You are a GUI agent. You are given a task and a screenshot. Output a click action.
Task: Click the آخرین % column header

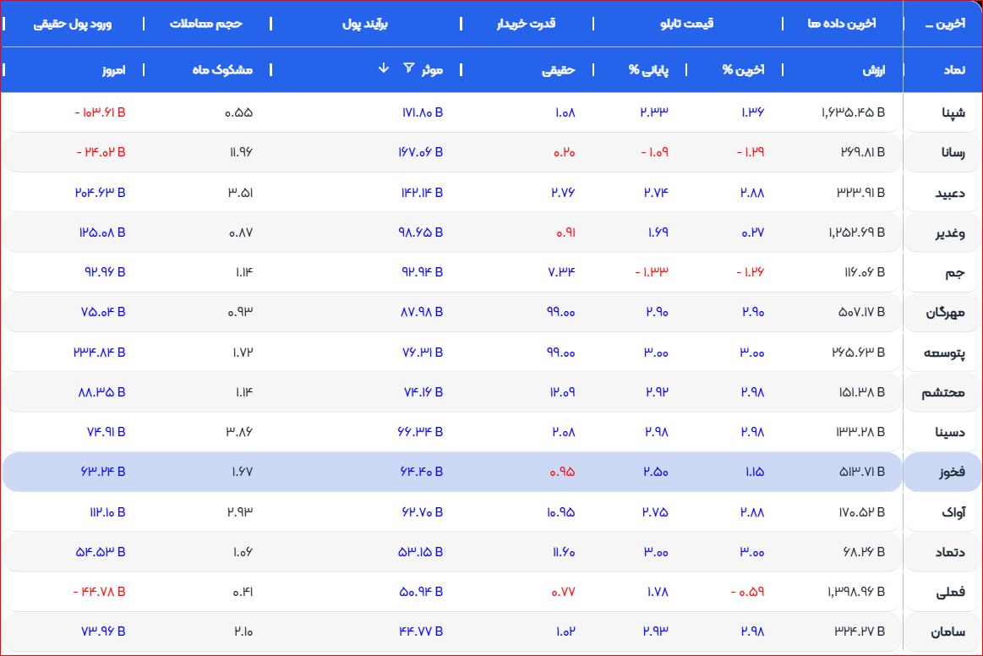click(x=743, y=70)
